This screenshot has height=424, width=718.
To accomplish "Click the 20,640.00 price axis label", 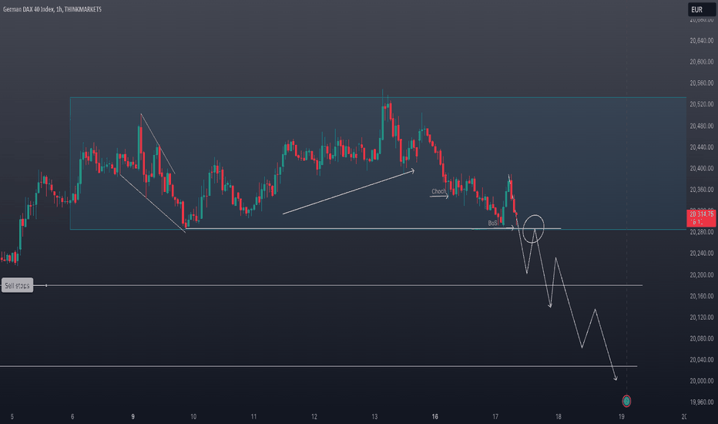I will 702,41.
